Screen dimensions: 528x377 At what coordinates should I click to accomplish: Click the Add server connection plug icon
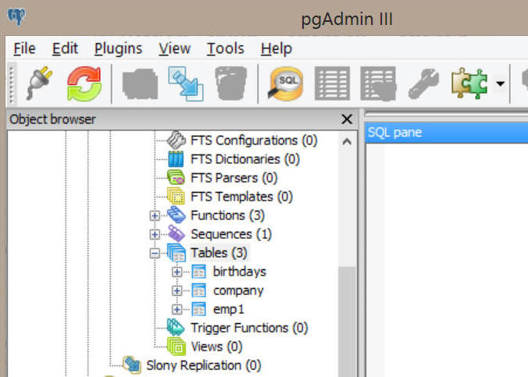tap(39, 84)
